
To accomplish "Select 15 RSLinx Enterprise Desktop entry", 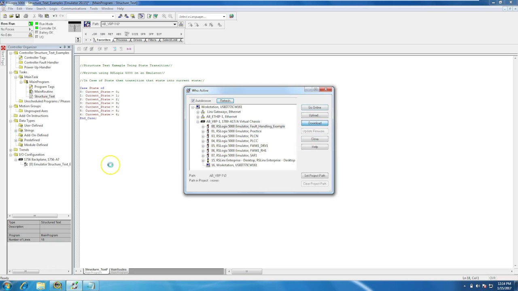I will pos(253,160).
